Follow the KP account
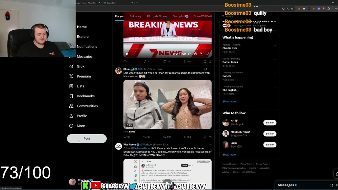 tap(270, 123)
